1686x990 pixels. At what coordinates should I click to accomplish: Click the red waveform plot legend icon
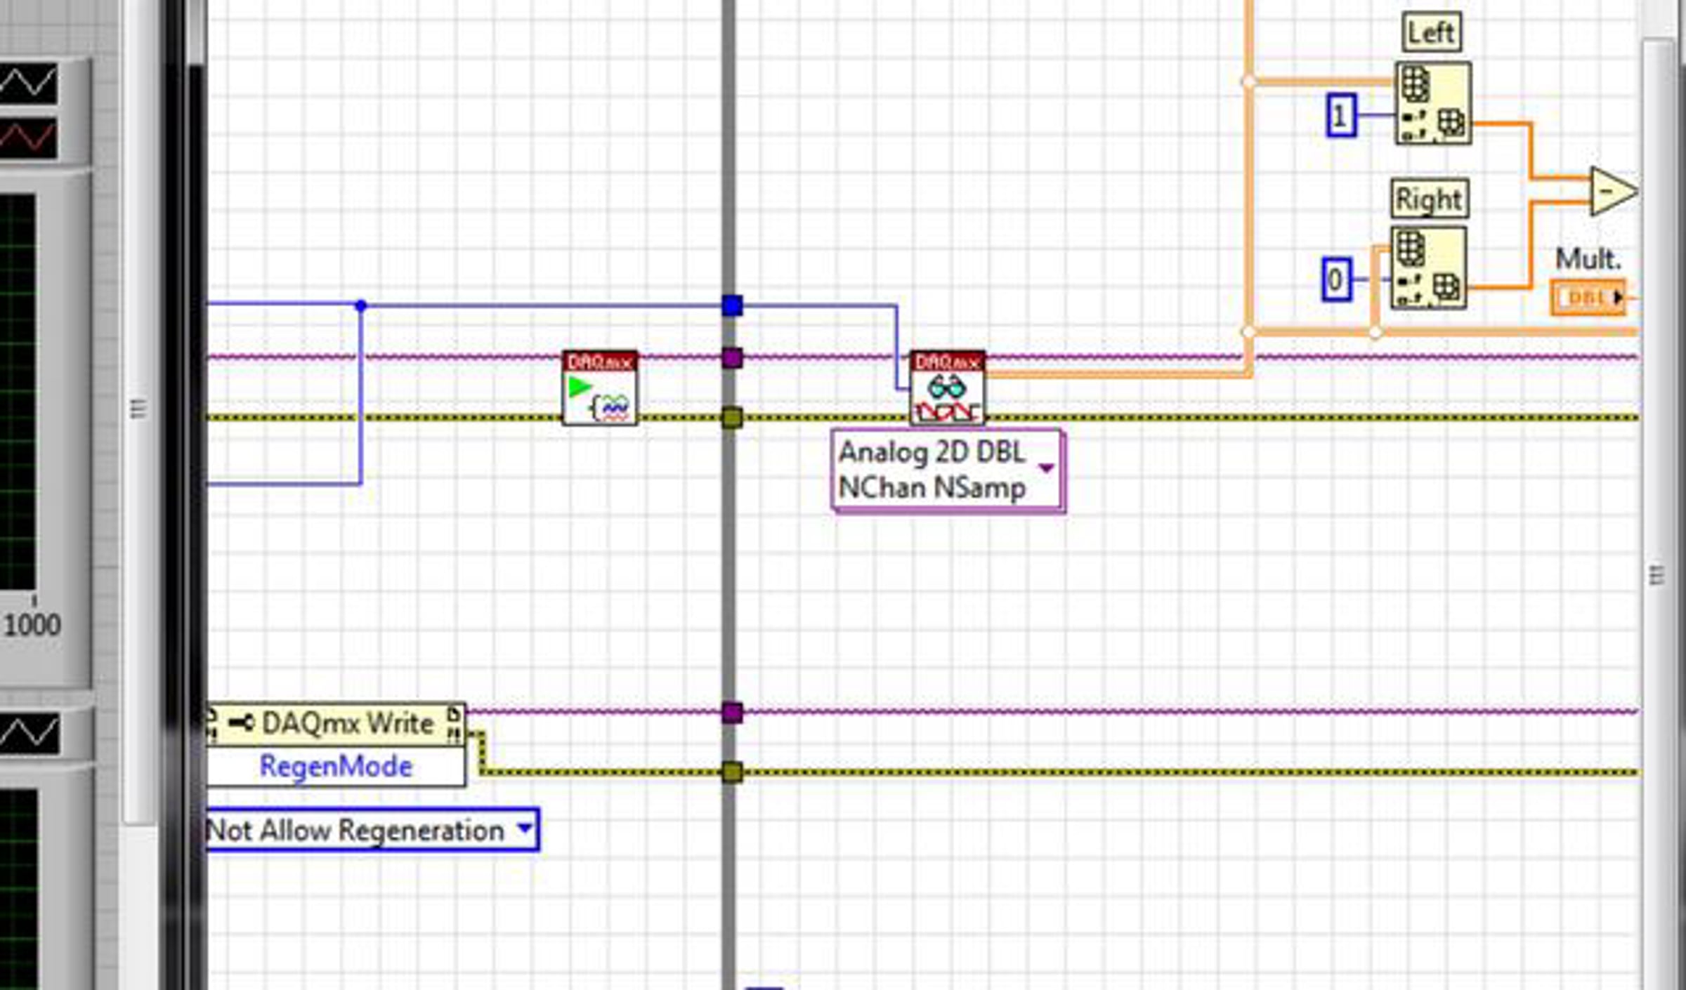pyautogui.click(x=28, y=137)
